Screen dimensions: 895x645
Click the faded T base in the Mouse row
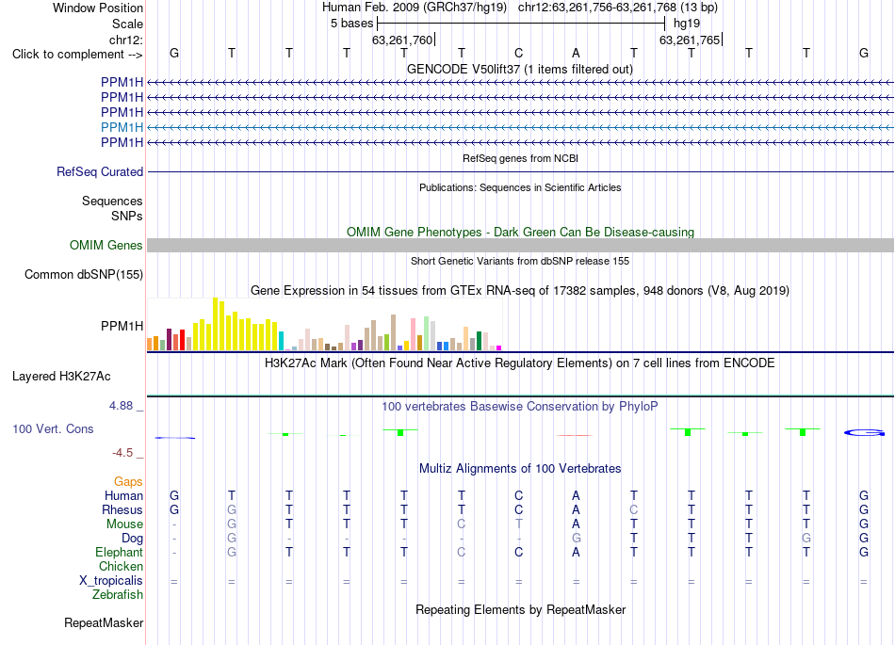click(518, 524)
